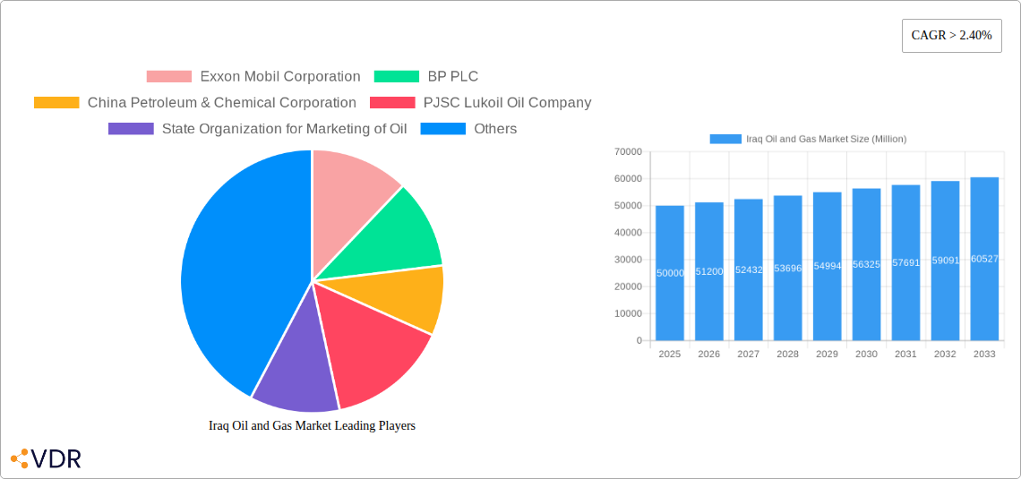Image resolution: width=1021 pixels, height=479 pixels.
Task: Click the 2030 x-axis label
Action: [x=867, y=354]
